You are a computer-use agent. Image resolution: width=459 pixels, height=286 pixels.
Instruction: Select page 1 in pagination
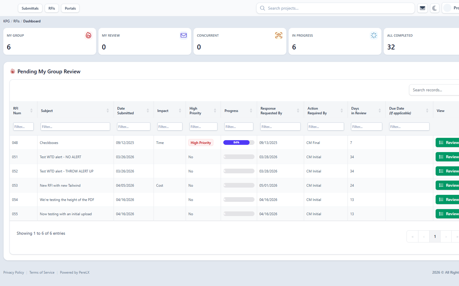(x=435, y=237)
